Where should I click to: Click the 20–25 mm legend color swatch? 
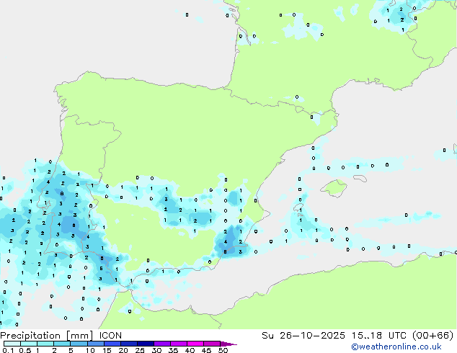(129, 344)
